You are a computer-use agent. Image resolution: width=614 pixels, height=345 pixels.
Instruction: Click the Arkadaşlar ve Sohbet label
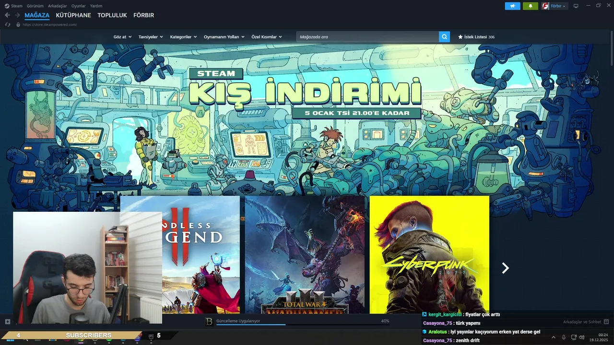coord(582,322)
